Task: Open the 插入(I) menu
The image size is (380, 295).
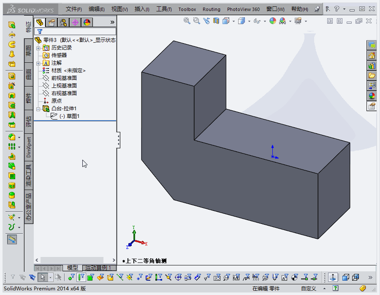Action: pyautogui.click(x=142, y=9)
